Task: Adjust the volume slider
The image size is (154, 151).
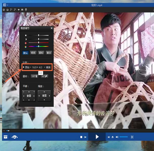Action: [123, 137]
